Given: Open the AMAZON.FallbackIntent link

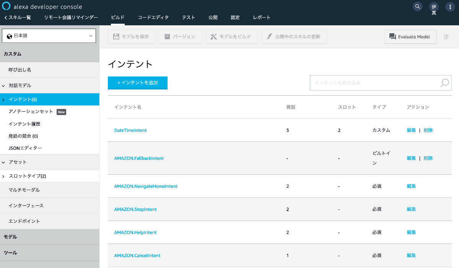Looking at the screenshot, I should [139, 158].
